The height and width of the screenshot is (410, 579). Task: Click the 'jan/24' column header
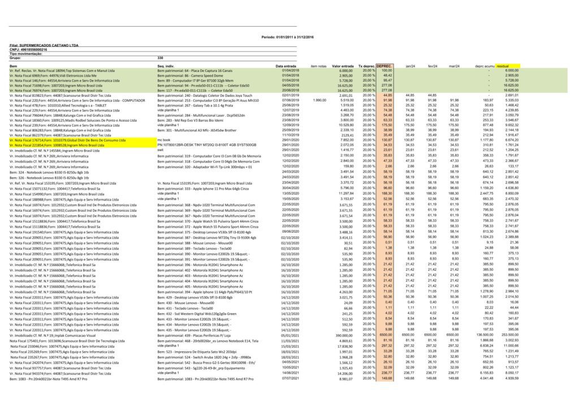click(x=411, y=66)
